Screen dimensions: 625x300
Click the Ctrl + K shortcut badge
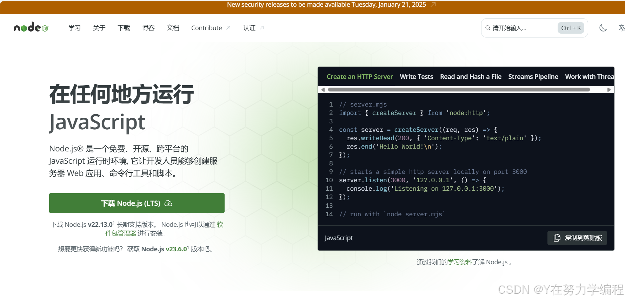[571, 28]
